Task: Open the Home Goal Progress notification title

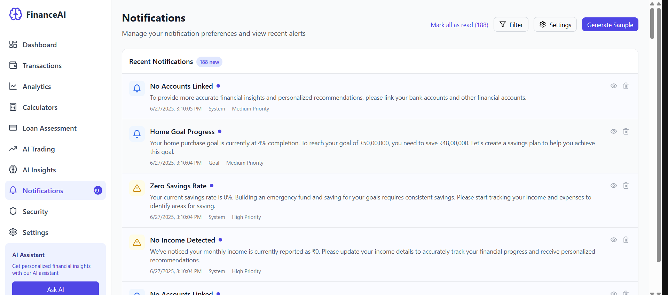Action: pyautogui.click(x=182, y=132)
